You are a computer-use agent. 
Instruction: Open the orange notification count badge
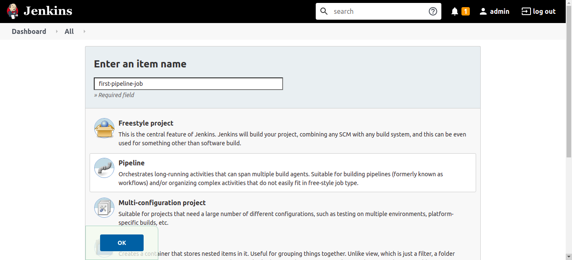coord(466,11)
